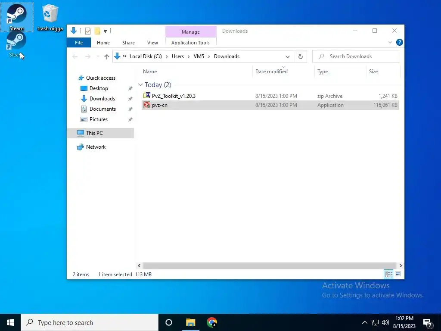Collapse the Today (2) group
The width and height of the screenshot is (441, 331).
pyautogui.click(x=140, y=85)
